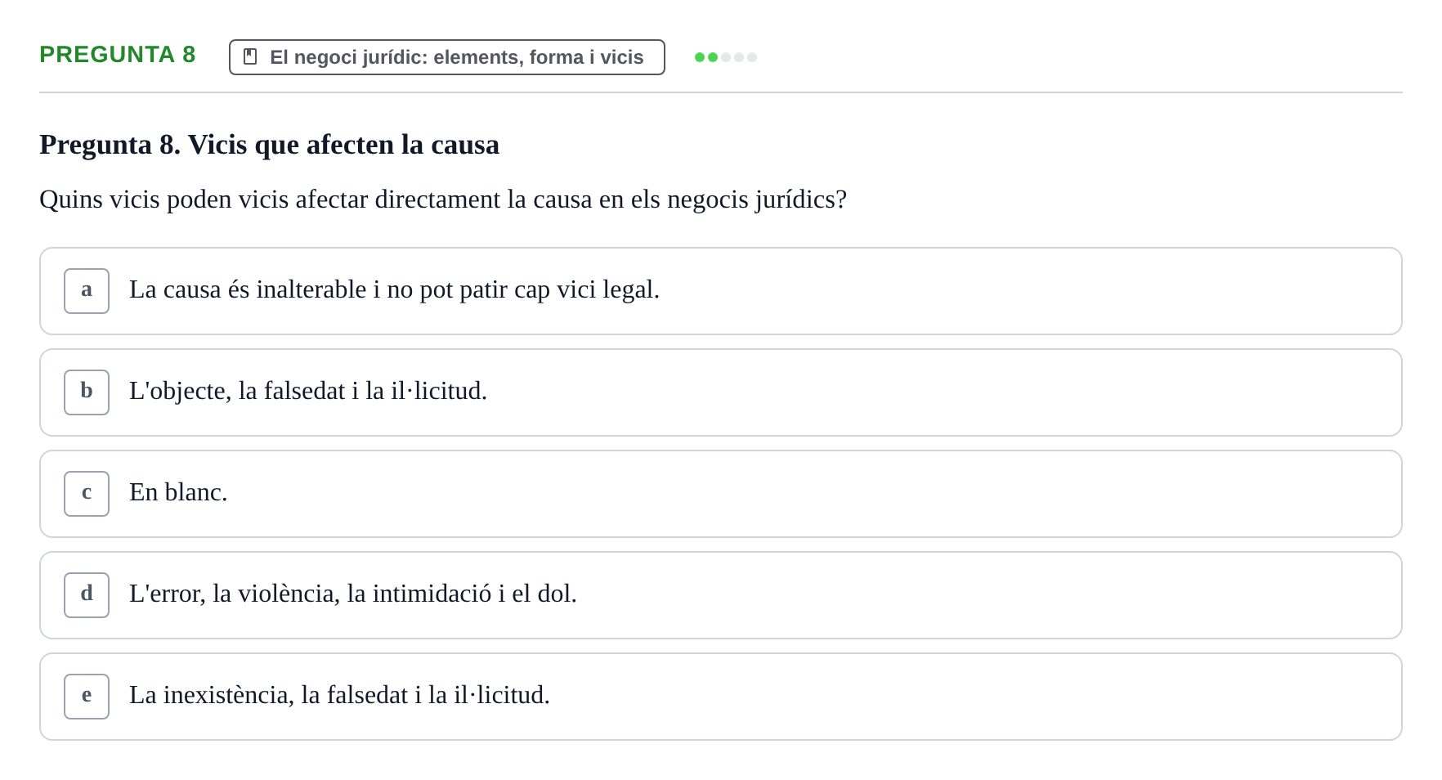Viewport: 1442px width, 780px height.
Task: Choose answer b: L'objecte, la falsedat
Action: [x=720, y=392]
